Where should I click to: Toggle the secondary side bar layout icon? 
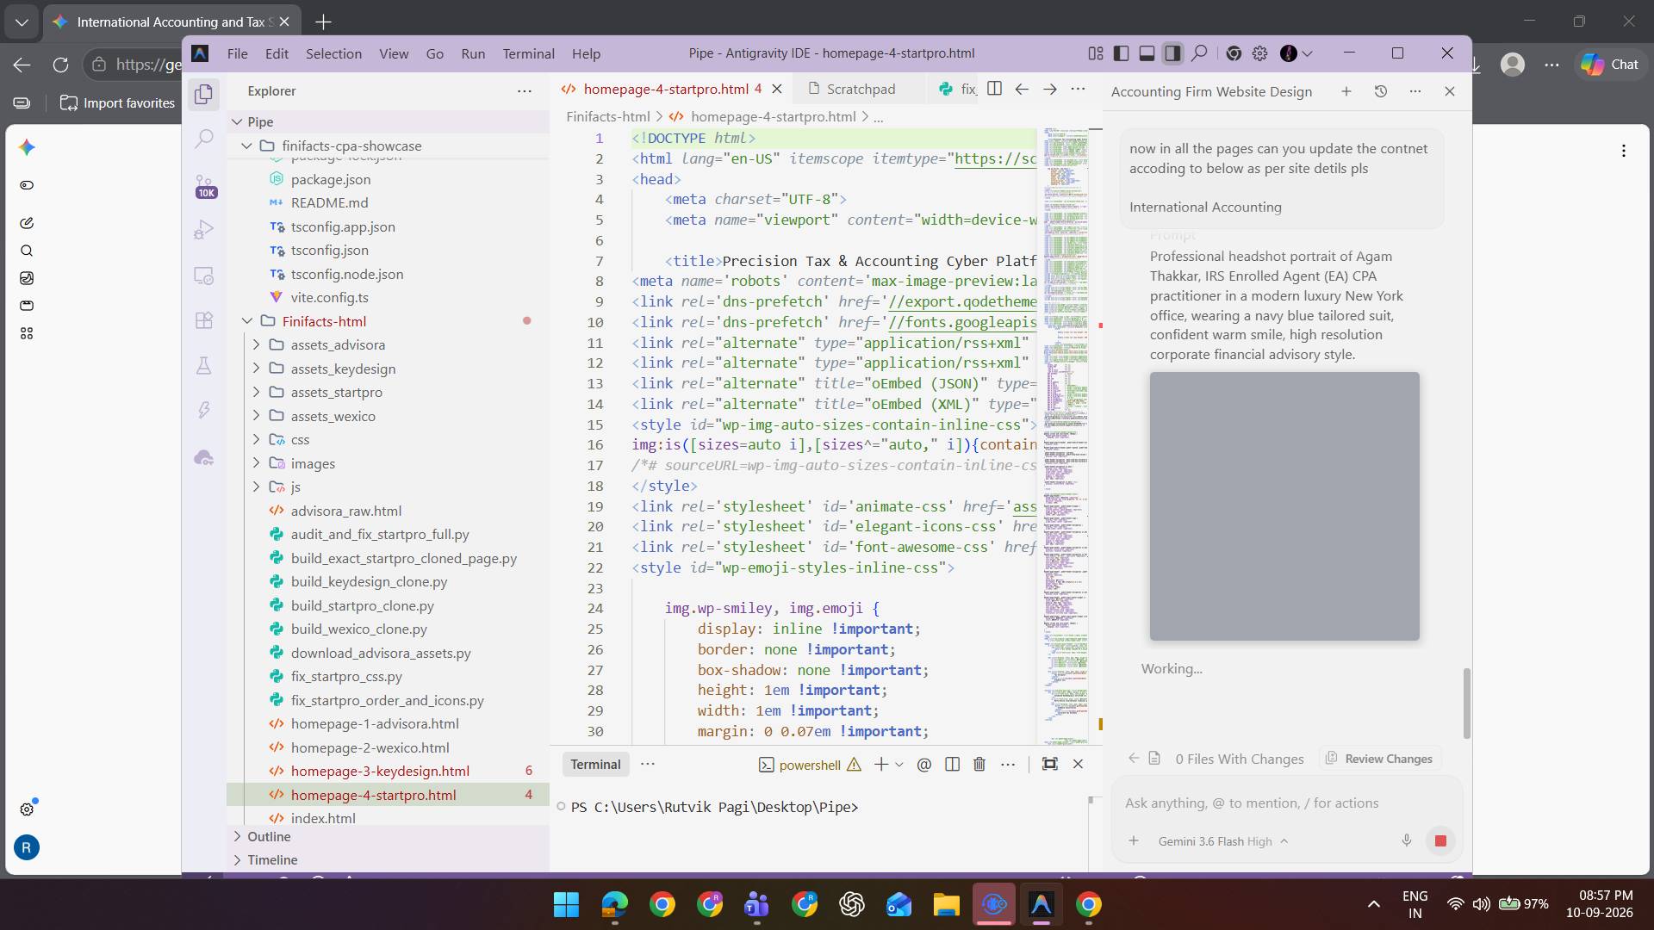coord(1172,53)
